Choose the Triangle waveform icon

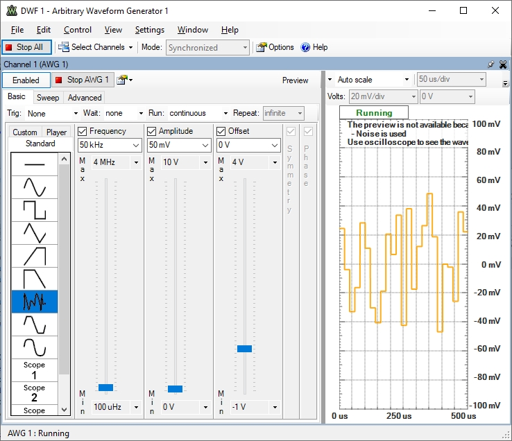click(34, 233)
